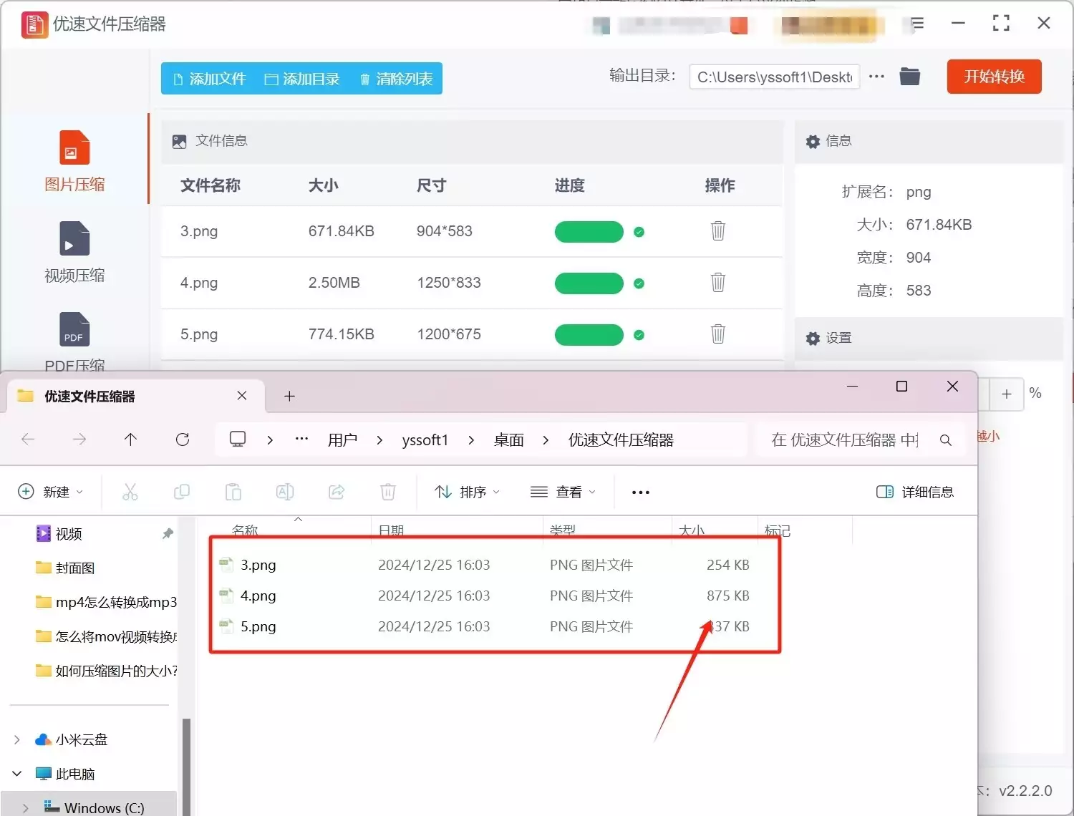The image size is (1074, 816).
Task: Click the Explorer search magnifier icon
Action: [946, 440]
